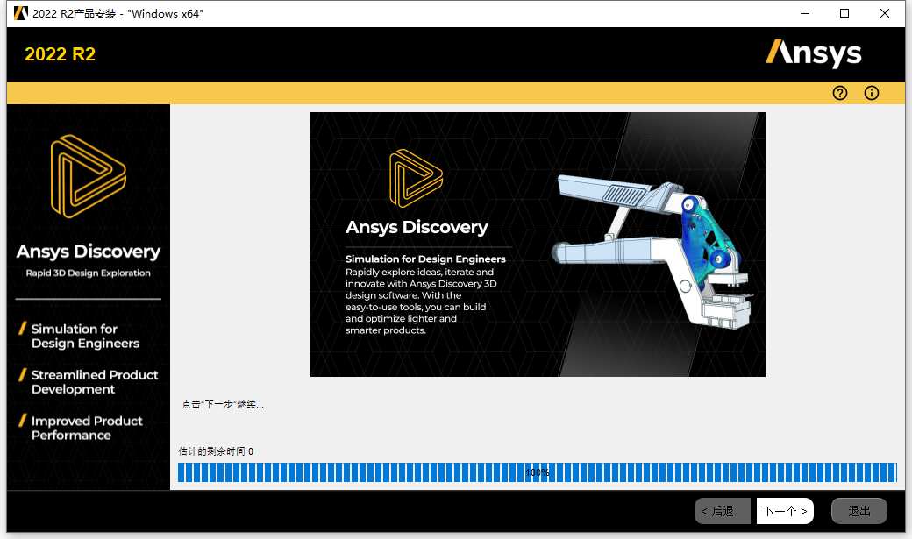The width and height of the screenshot is (912, 539).
Task: Click the 100% installation progress bar
Action: click(x=538, y=472)
